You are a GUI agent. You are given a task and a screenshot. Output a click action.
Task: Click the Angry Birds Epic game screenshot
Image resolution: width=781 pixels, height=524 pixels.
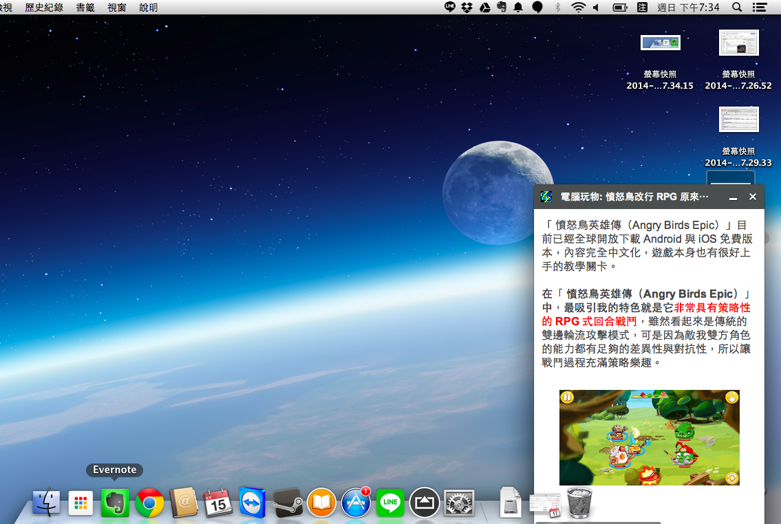[649, 437]
